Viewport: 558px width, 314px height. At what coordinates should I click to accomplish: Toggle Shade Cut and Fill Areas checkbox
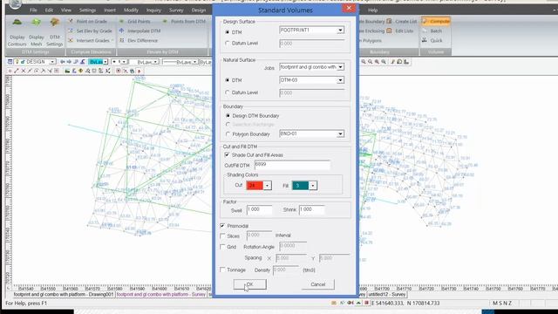click(x=227, y=155)
